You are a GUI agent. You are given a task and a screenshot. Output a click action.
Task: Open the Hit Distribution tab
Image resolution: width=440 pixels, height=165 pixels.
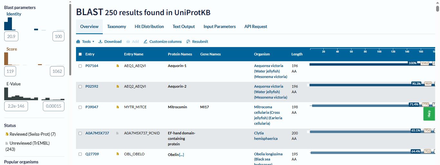[x=149, y=26]
